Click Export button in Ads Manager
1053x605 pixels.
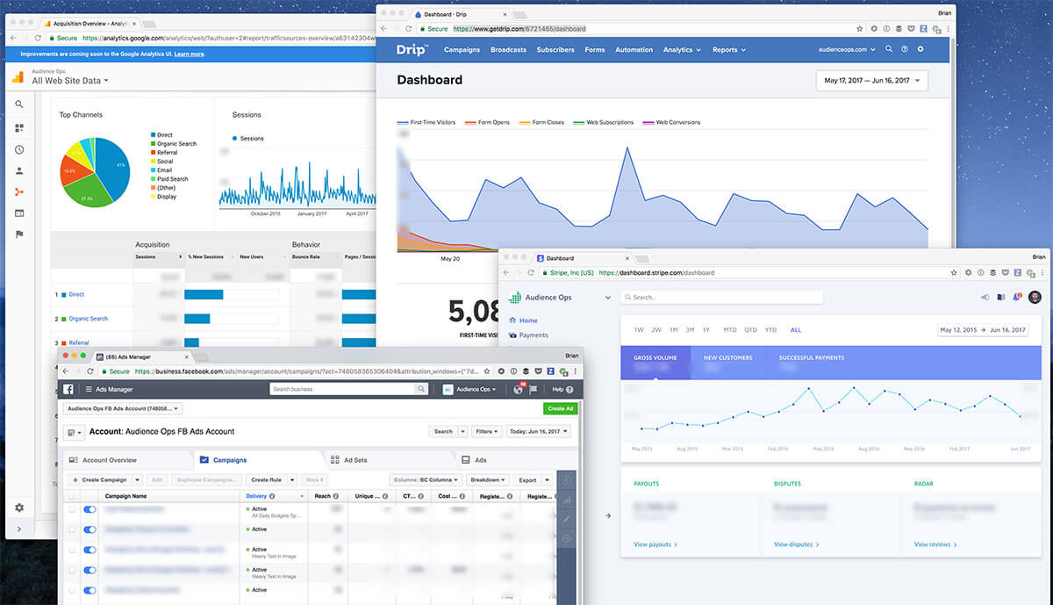[526, 480]
